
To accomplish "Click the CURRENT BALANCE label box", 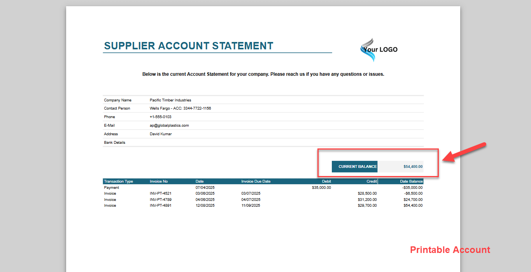I will [354, 167].
